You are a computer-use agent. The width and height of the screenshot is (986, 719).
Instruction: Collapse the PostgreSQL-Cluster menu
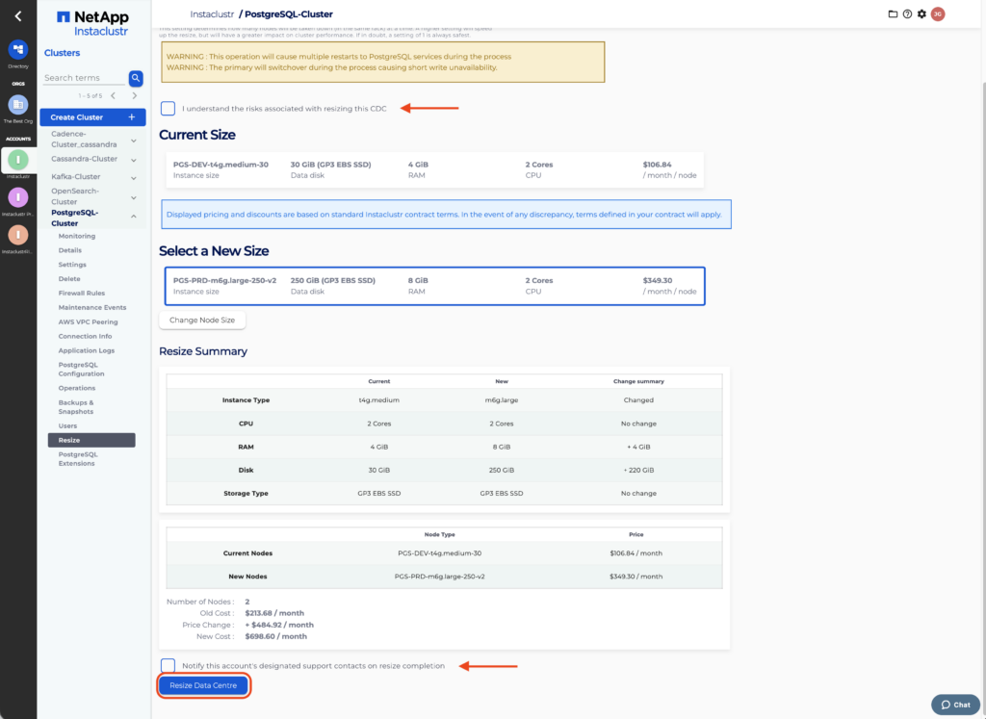tap(132, 215)
